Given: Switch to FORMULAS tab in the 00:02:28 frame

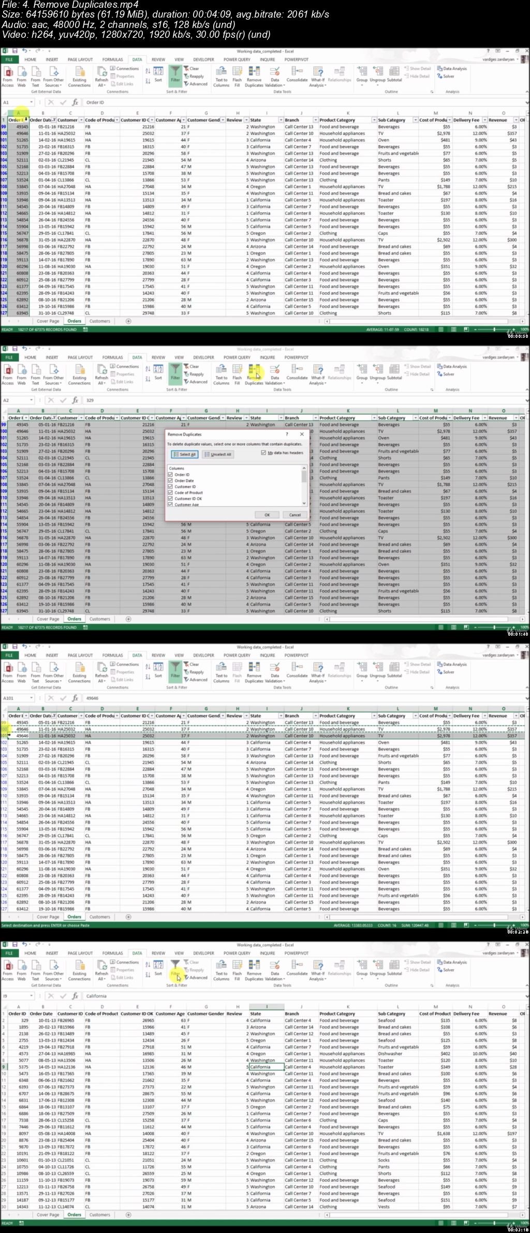Looking at the screenshot, I should [x=112, y=655].
